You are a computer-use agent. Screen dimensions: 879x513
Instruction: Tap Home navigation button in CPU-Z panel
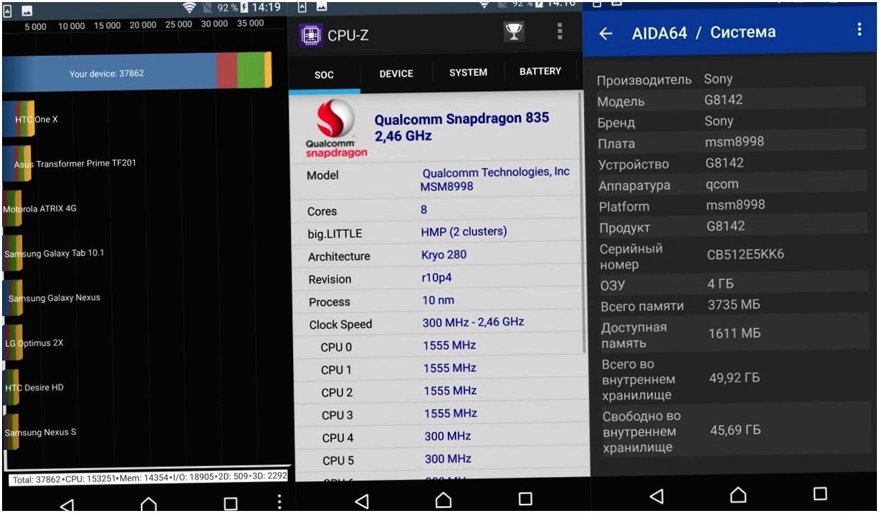point(443,498)
